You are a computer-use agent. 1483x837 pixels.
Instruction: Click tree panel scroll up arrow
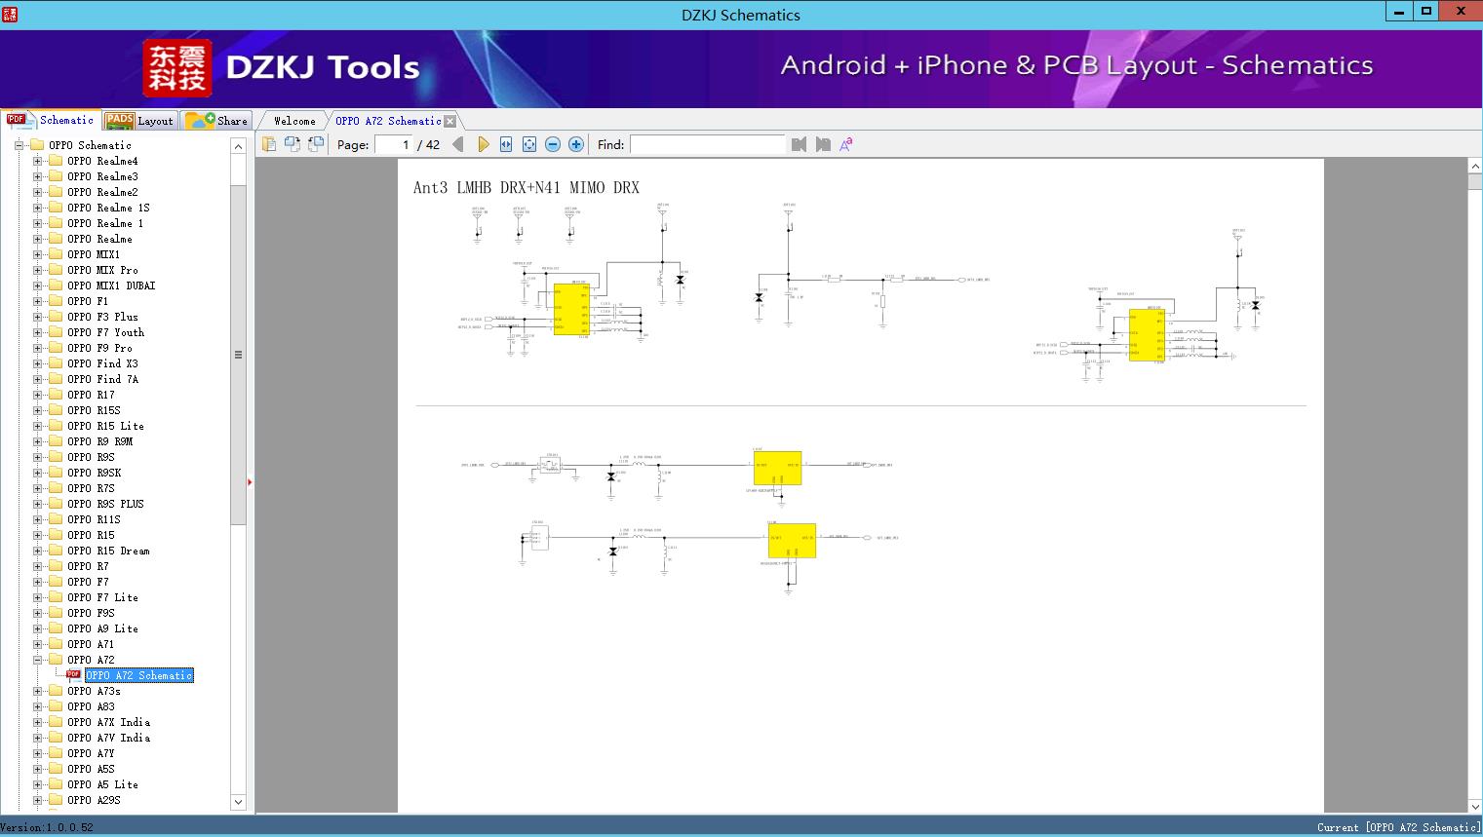point(238,146)
